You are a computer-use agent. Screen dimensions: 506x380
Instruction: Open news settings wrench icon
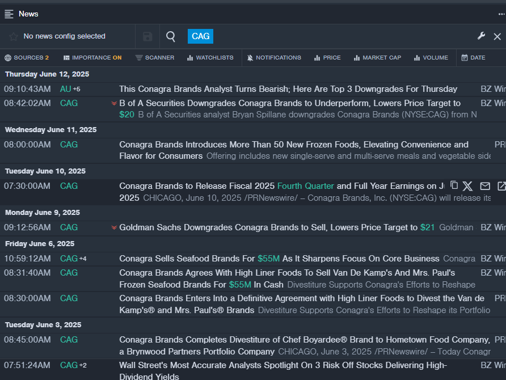tap(481, 36)
